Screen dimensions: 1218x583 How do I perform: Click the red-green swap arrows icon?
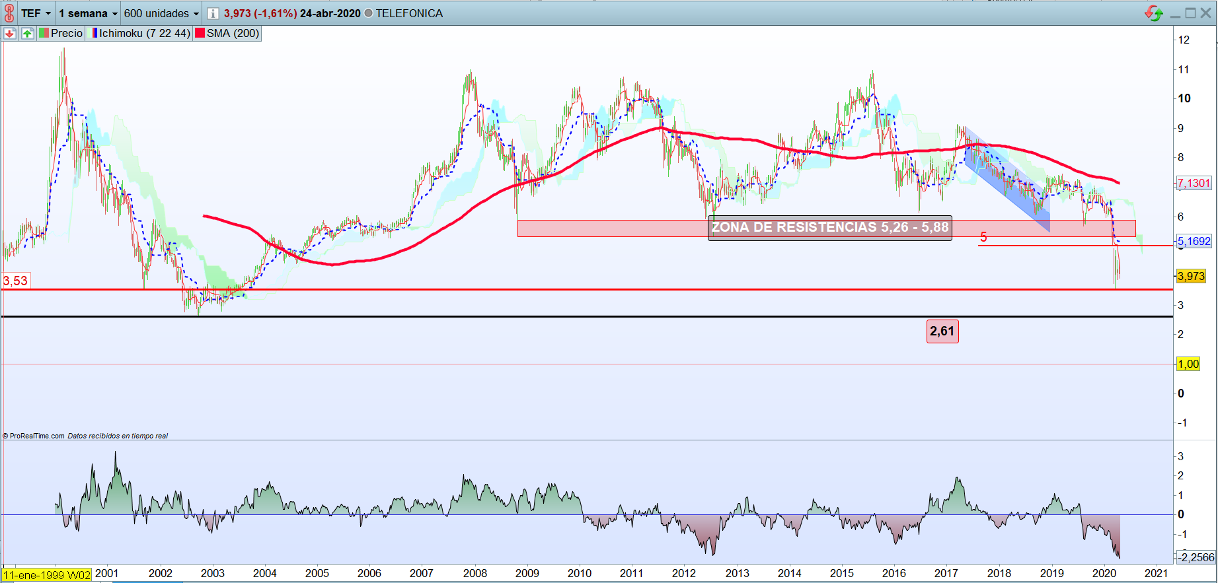coord(1154,13)
